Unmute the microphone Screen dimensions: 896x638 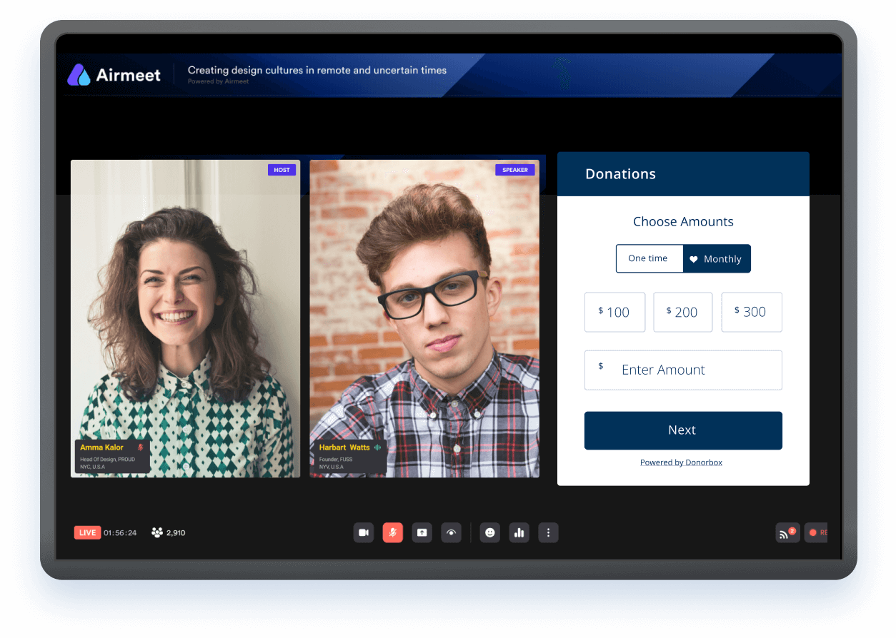click(x=392, y=532)
